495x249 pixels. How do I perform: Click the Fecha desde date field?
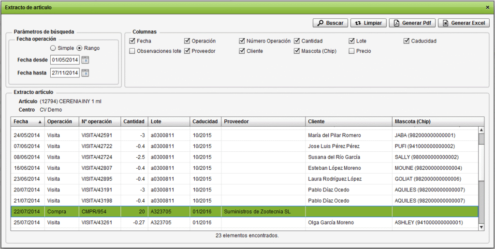(64, 60)
